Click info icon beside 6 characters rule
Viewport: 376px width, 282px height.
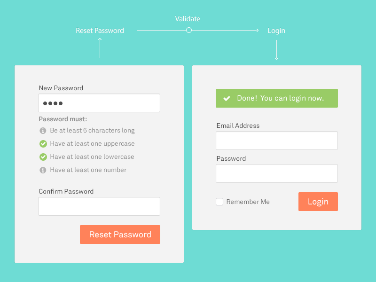coord(43,131)
